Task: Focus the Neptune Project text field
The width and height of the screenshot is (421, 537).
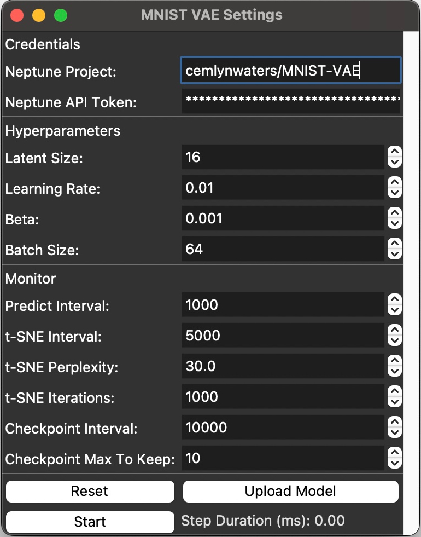Action: [291, 70]
